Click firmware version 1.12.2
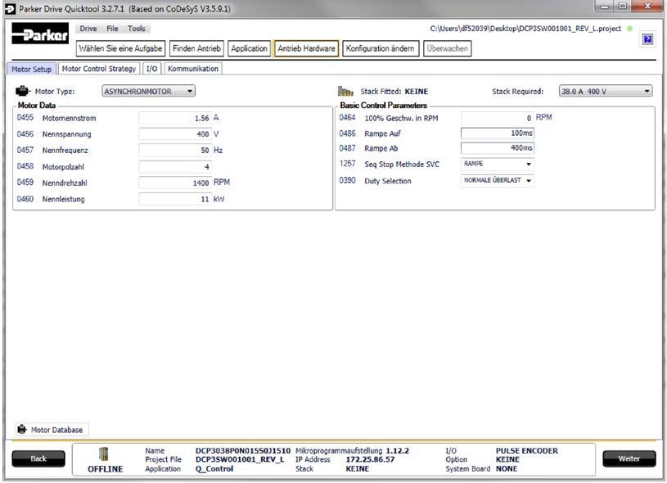667x483 pixels. [397, 450]
